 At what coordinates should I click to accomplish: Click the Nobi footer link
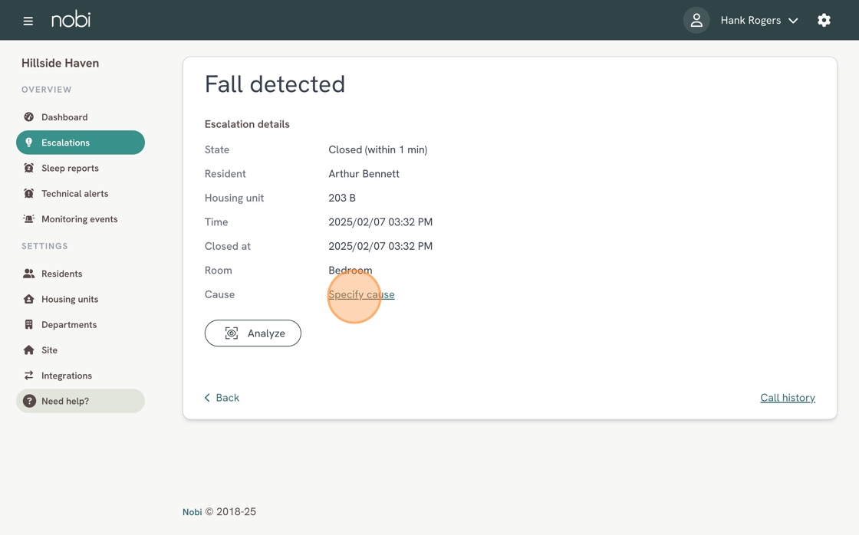click(x=192, y=512)
